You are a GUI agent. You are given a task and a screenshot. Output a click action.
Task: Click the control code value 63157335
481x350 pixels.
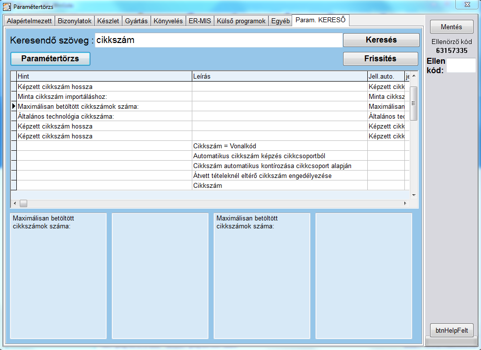[x=451, y=50]
